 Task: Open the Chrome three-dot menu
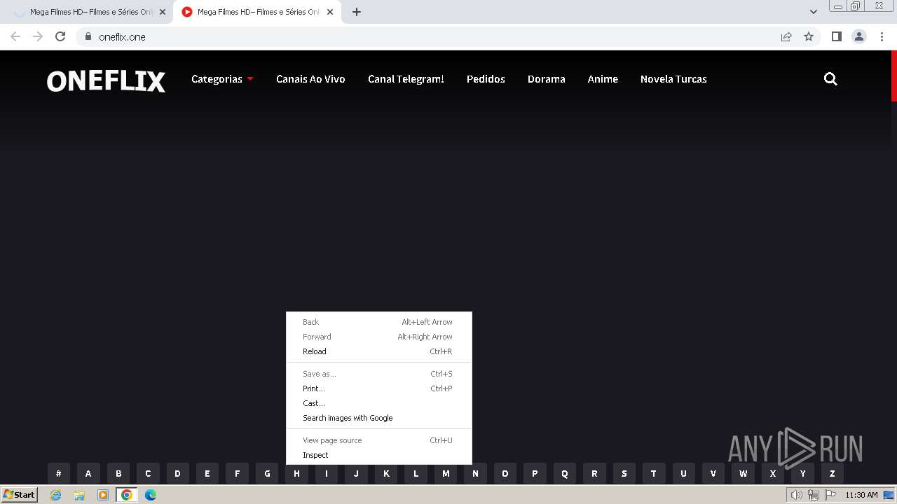click(x=882, y=36)
